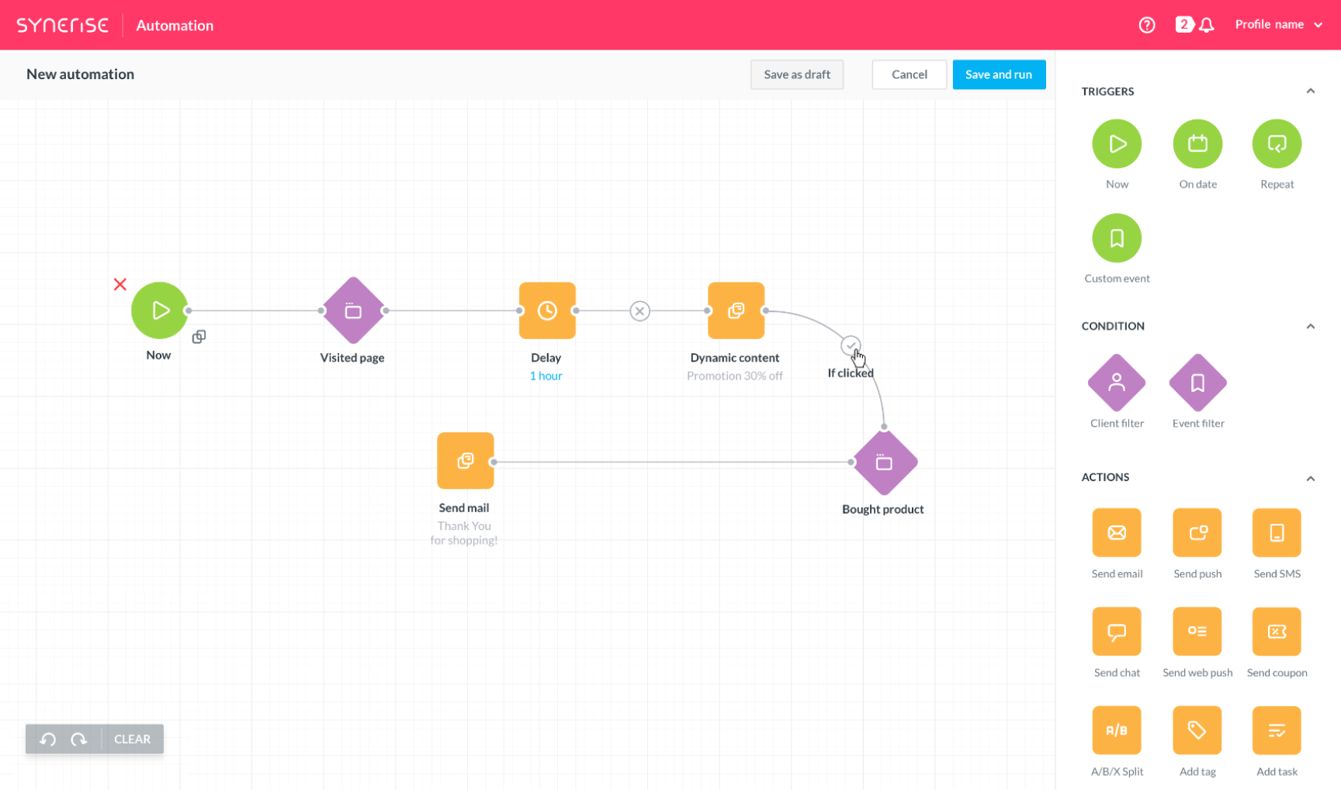Choose the Add tag action
The width and height of the screenshot is (1341, 790).
coord(1197,730)
